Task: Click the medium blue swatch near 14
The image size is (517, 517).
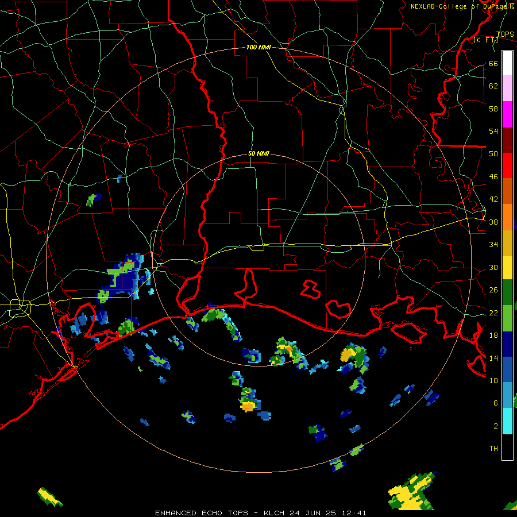Action: pos(507,369)
